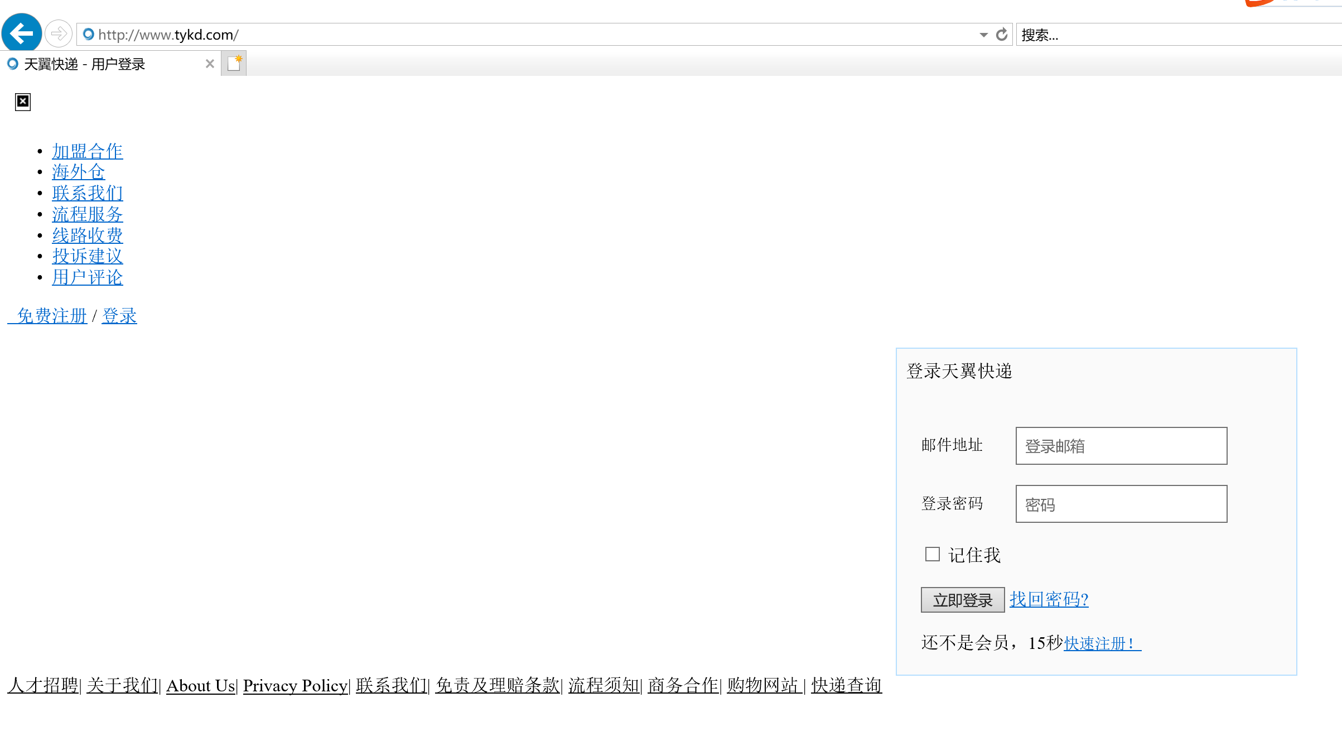Click the site favicon in address bar
The width and height of the screenshot is (1342, 736).
[88, 35]
